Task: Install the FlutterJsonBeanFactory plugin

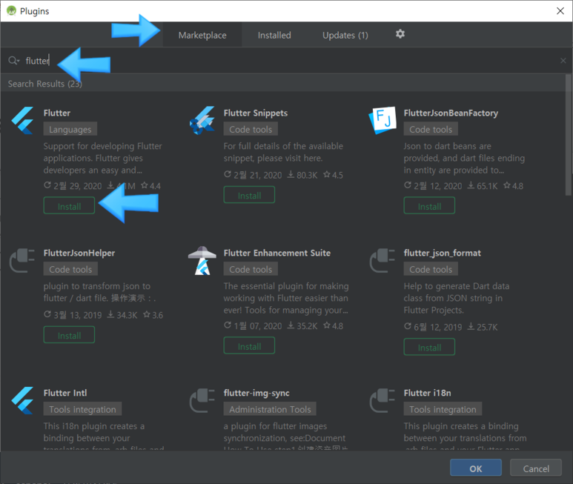Action: click(429, 205)
